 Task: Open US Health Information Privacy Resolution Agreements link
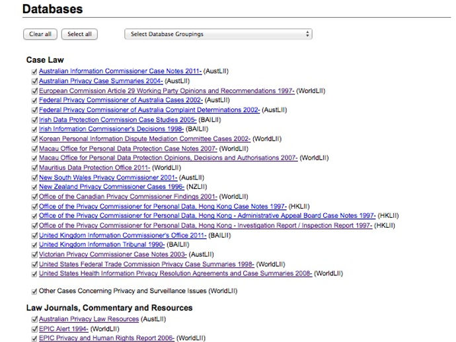(175, 273)
